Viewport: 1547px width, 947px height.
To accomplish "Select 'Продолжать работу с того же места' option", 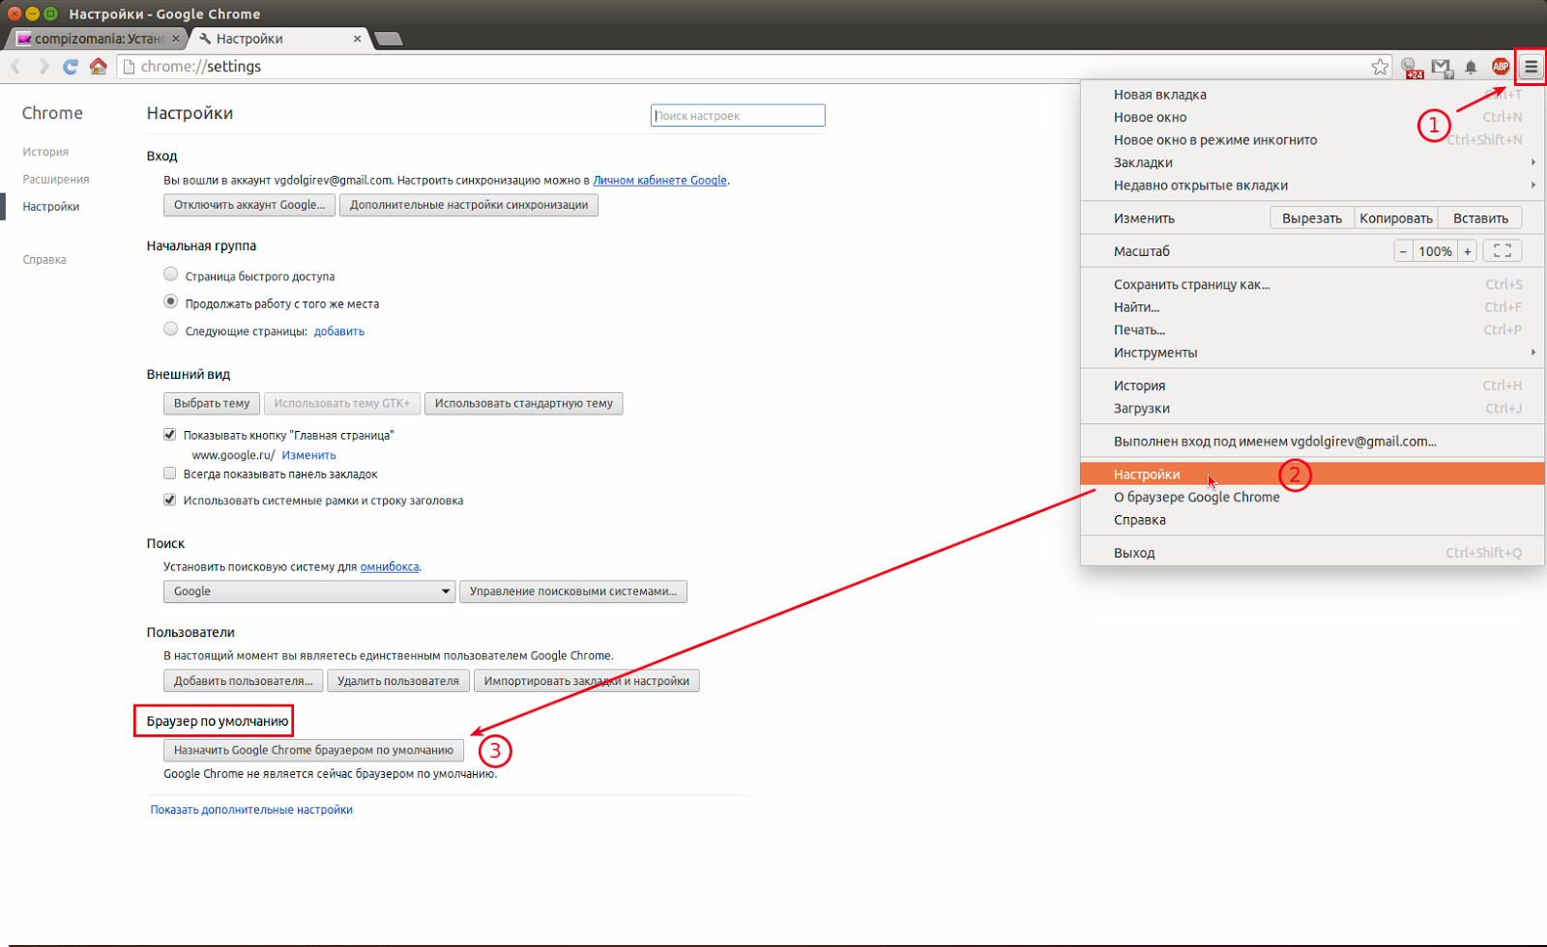I will coord(171,301).
